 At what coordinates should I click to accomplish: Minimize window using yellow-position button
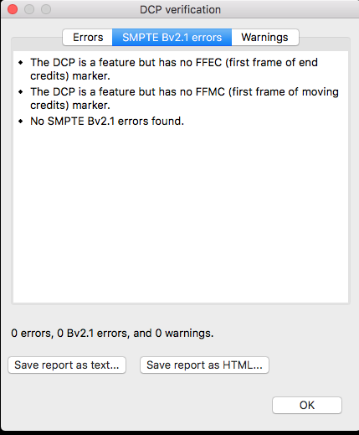pyautogui.click(x=29, y=9)
